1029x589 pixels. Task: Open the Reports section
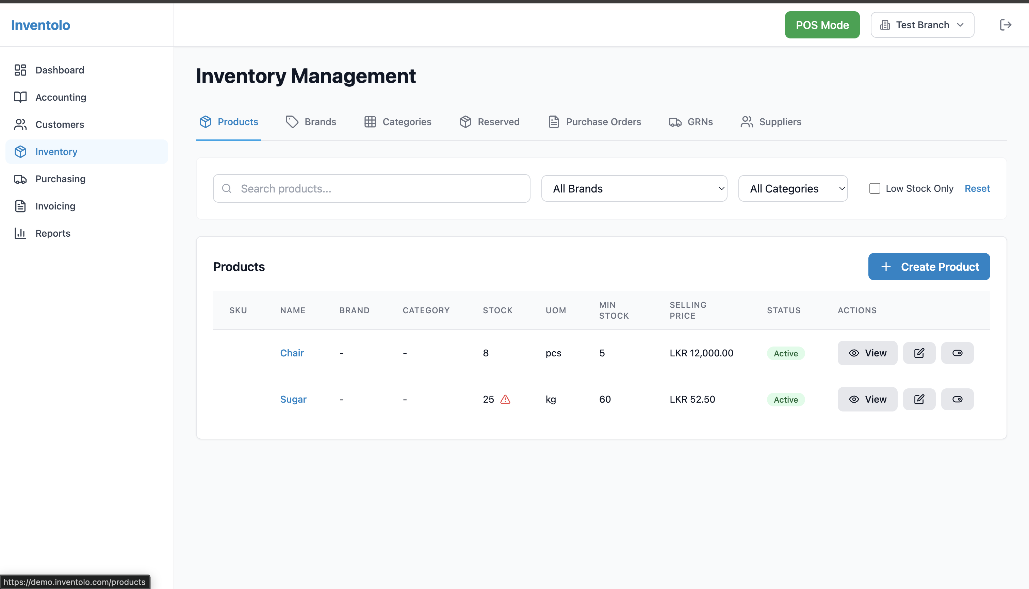(x=53, y=233)
